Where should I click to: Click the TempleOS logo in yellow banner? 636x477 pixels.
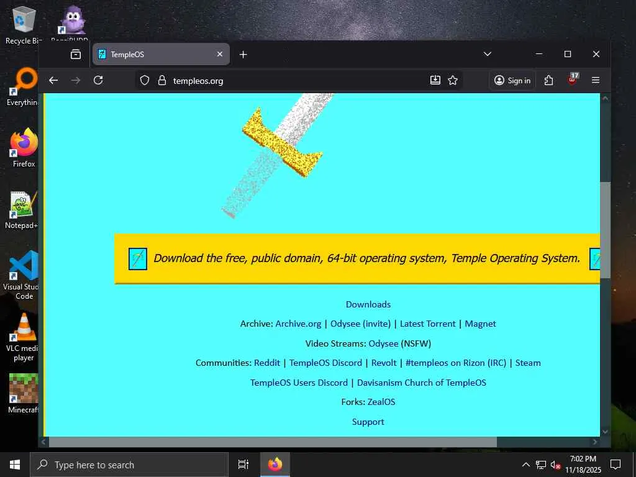(x=138, y=259)
